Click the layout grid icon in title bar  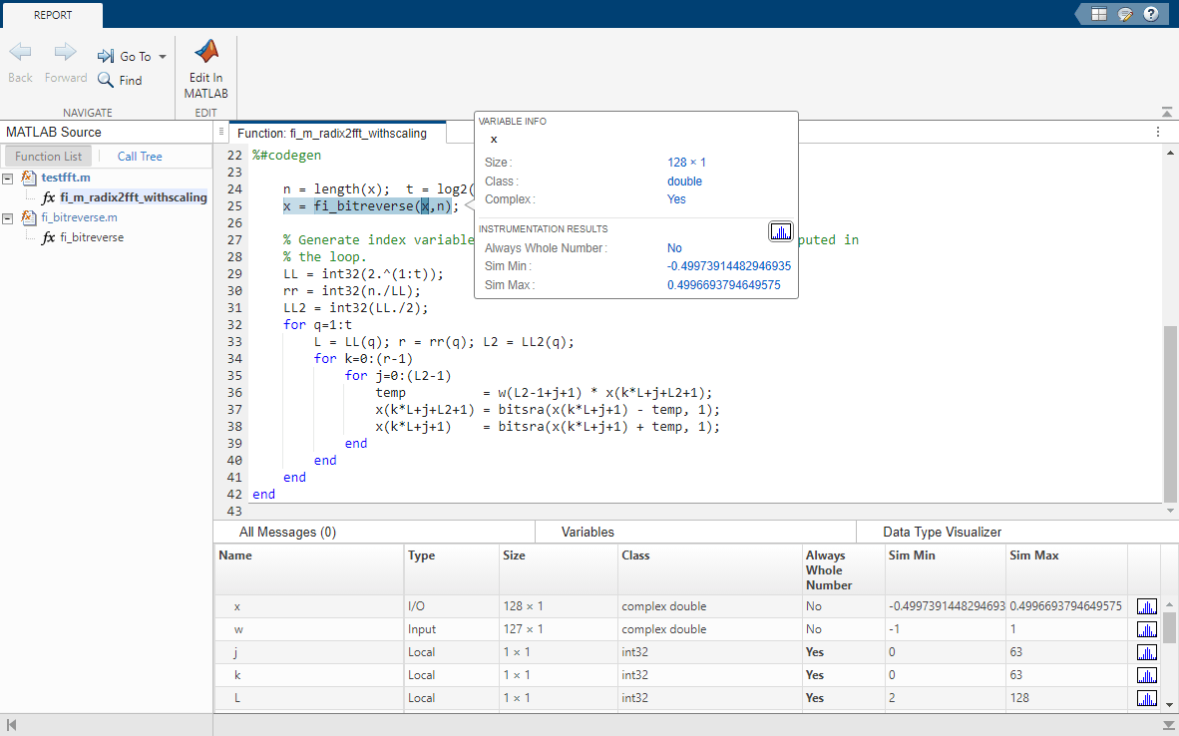pyautogui.click(x=1099, y=14)
